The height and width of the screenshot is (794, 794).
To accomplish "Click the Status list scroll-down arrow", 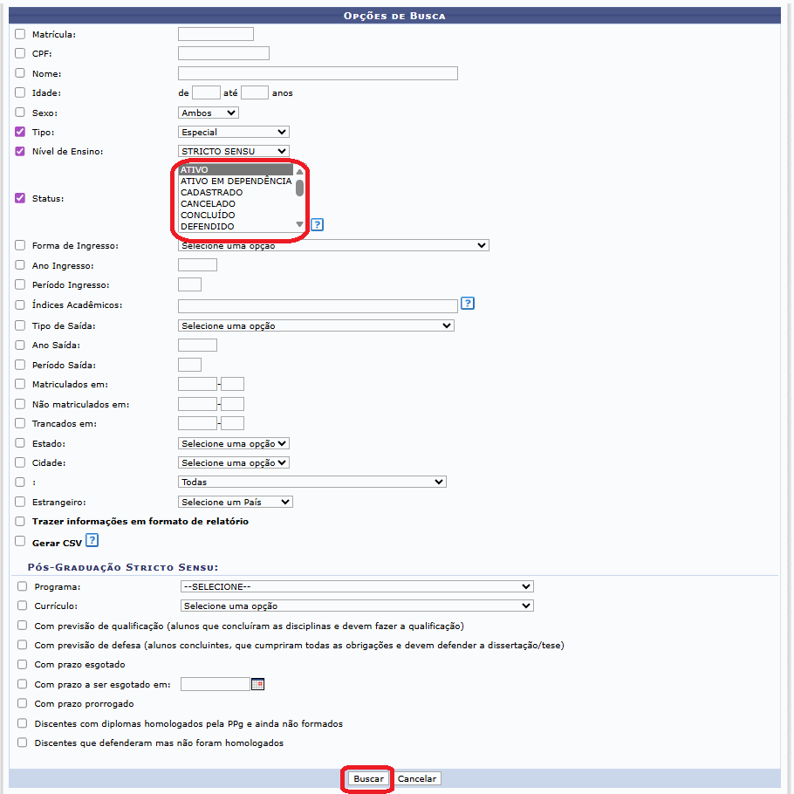I will 299,225.
